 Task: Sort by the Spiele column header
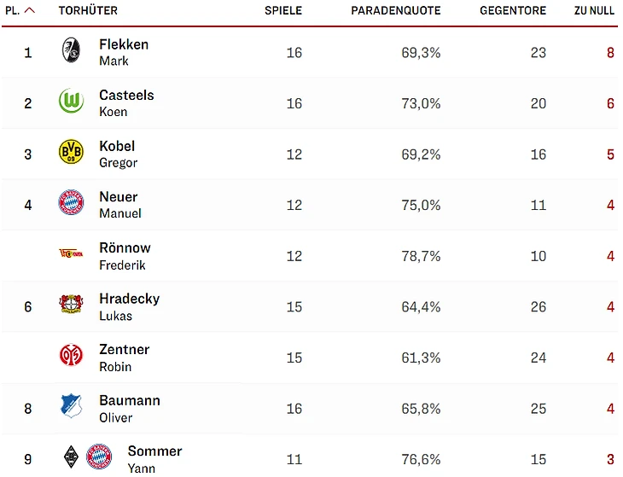coord(283,10)
